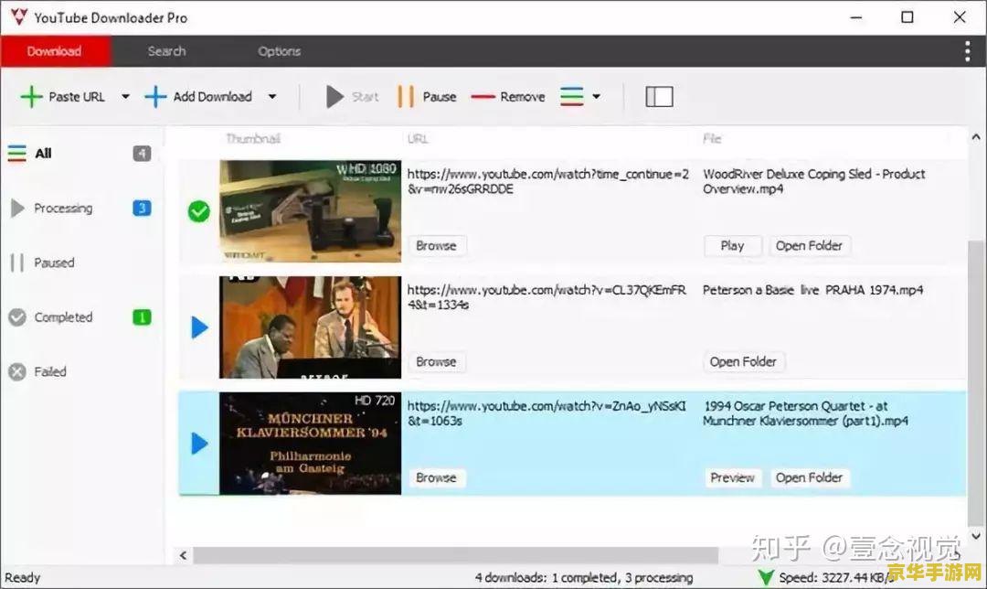
Task: Click Browse on the Oscar Peterson Quartet row
Action: pos(436,477)
